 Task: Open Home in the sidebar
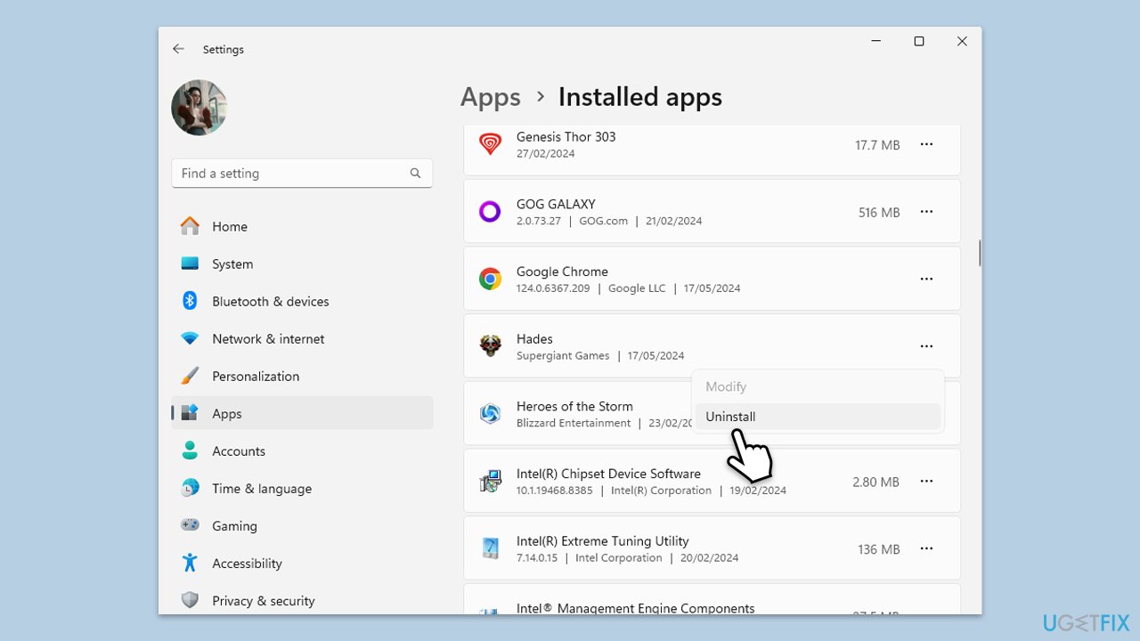pos(229,227)
